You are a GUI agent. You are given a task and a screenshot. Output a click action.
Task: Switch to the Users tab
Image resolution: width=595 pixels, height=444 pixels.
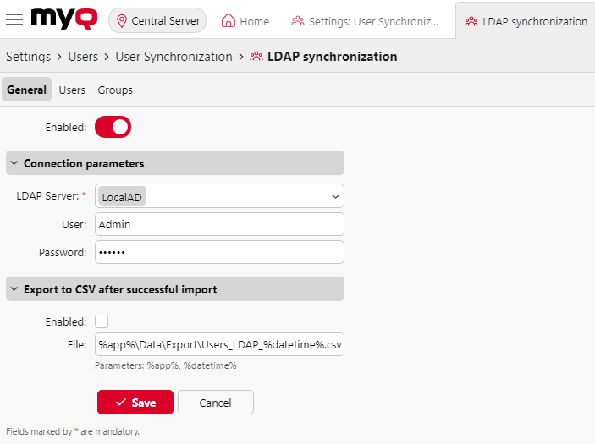point(72,90)
